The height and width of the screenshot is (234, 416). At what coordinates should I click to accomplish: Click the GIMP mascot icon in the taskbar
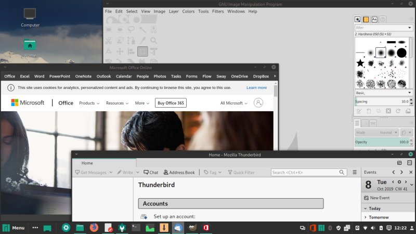[192, 228]
